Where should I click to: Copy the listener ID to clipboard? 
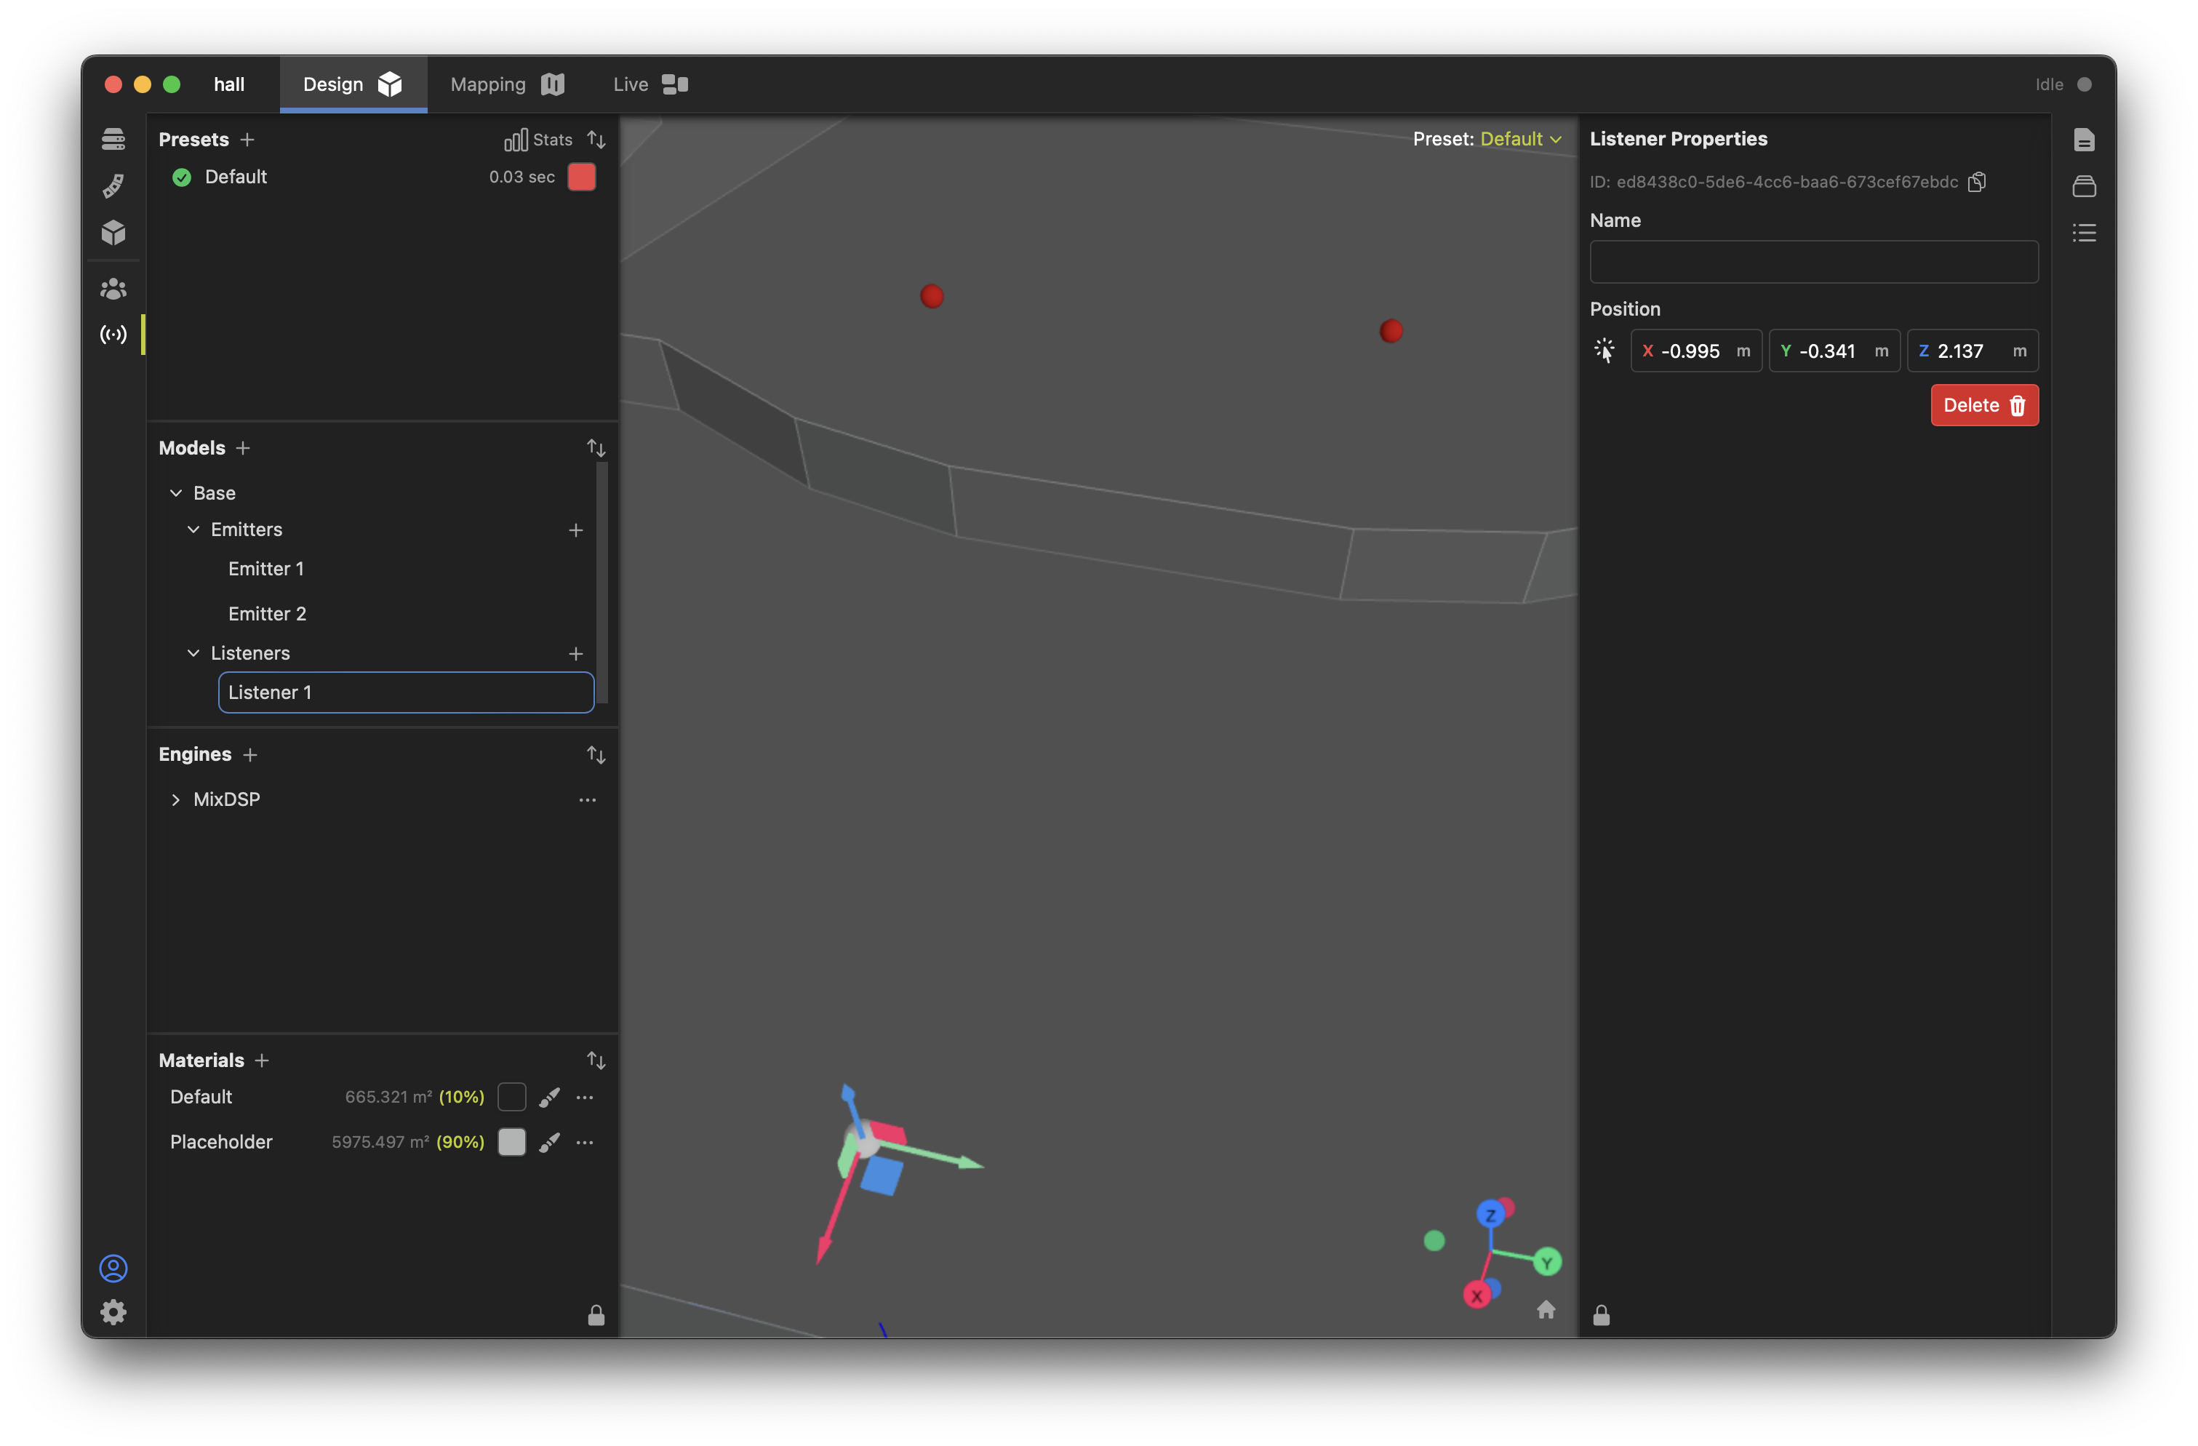[x=1976, y=182]
